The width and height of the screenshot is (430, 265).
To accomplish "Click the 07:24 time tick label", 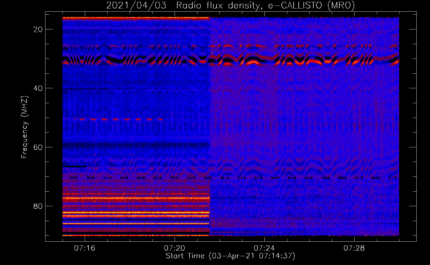I will click(x=264, y=248).
